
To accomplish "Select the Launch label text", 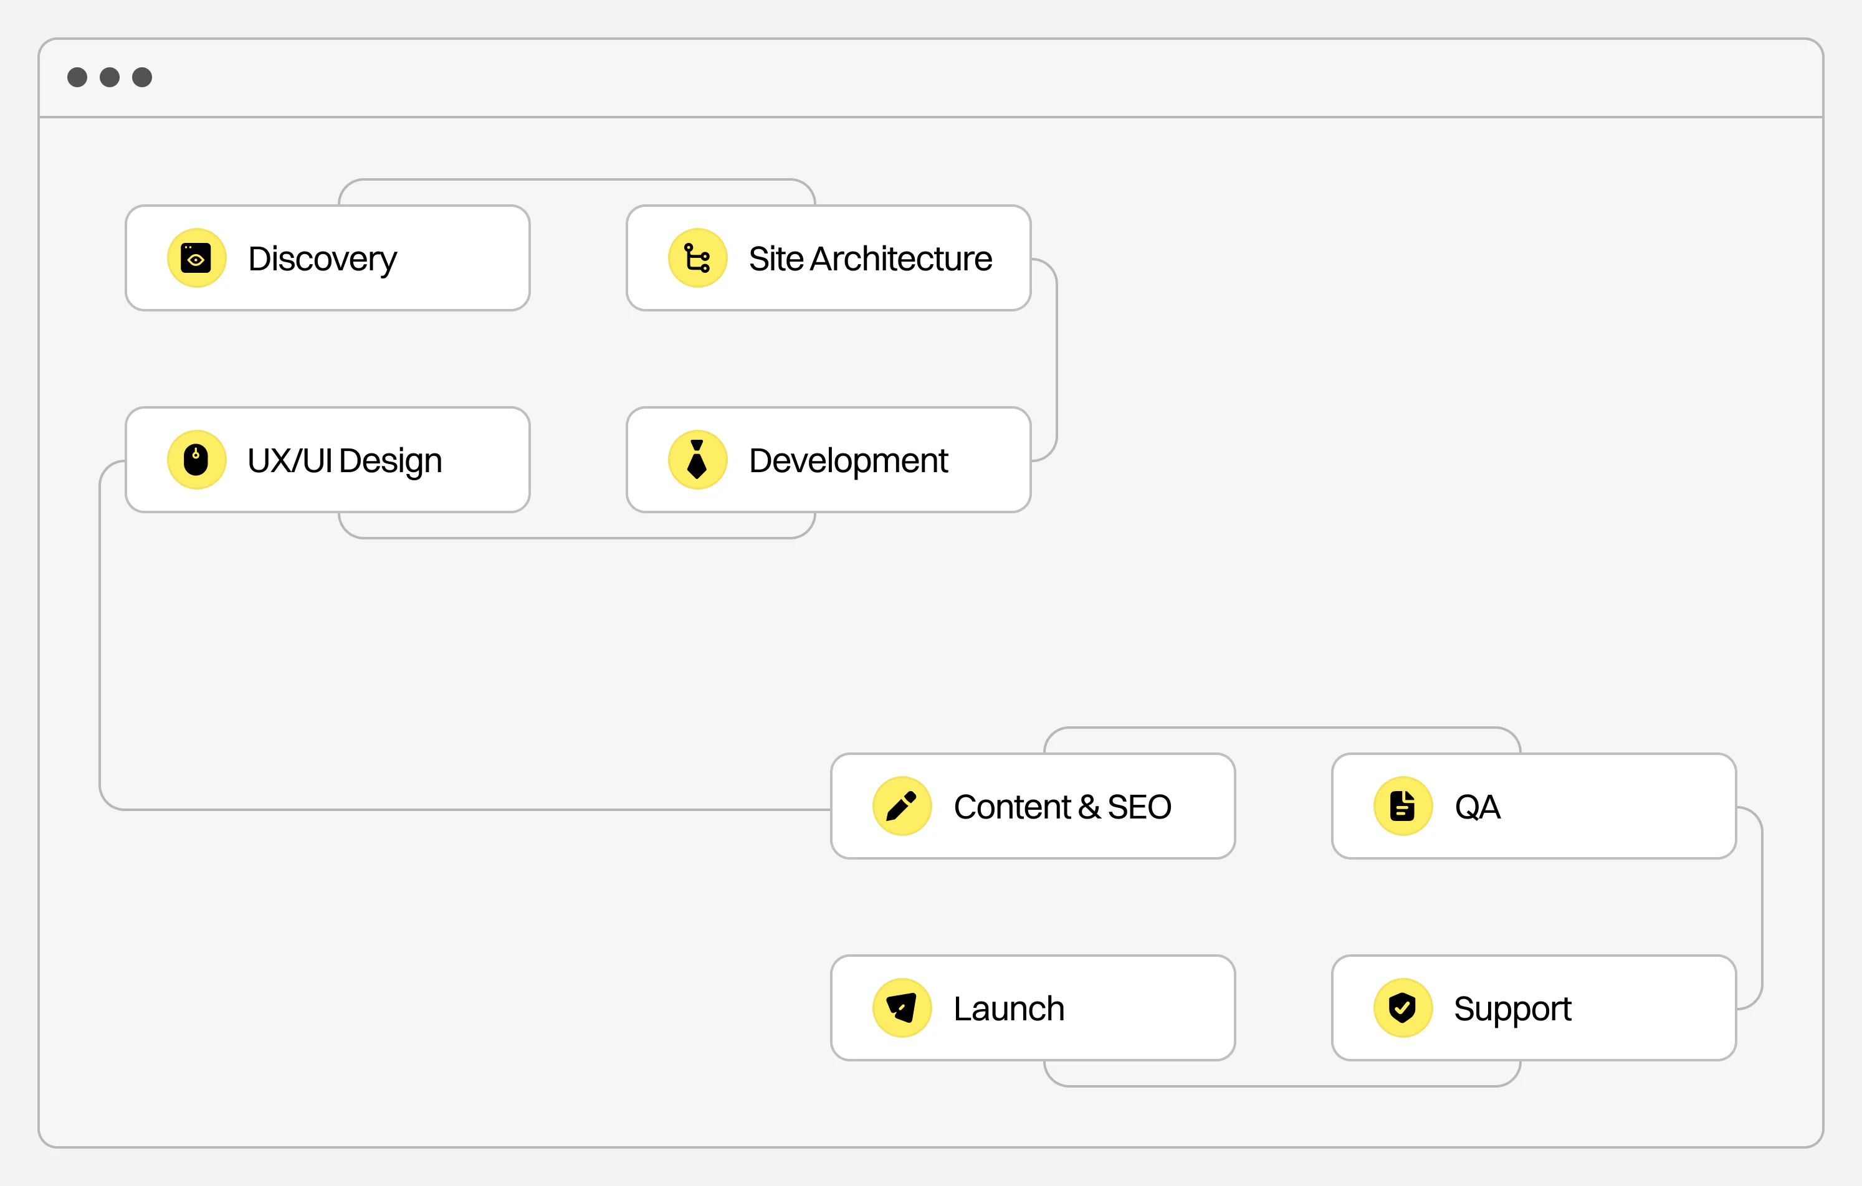I will pos(1009,1009).
